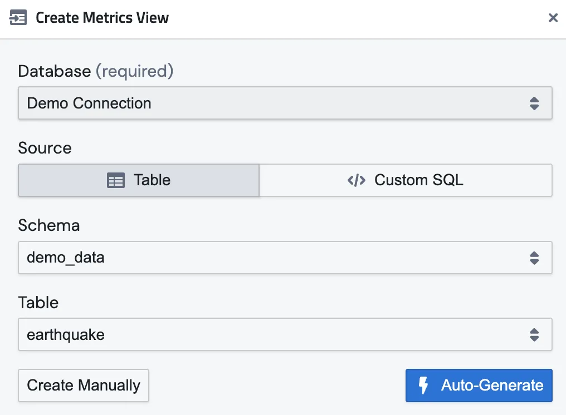Click the lightning bolt icon on Auto-Generate
The image size is (566, 415).
[x=423, y=386]
